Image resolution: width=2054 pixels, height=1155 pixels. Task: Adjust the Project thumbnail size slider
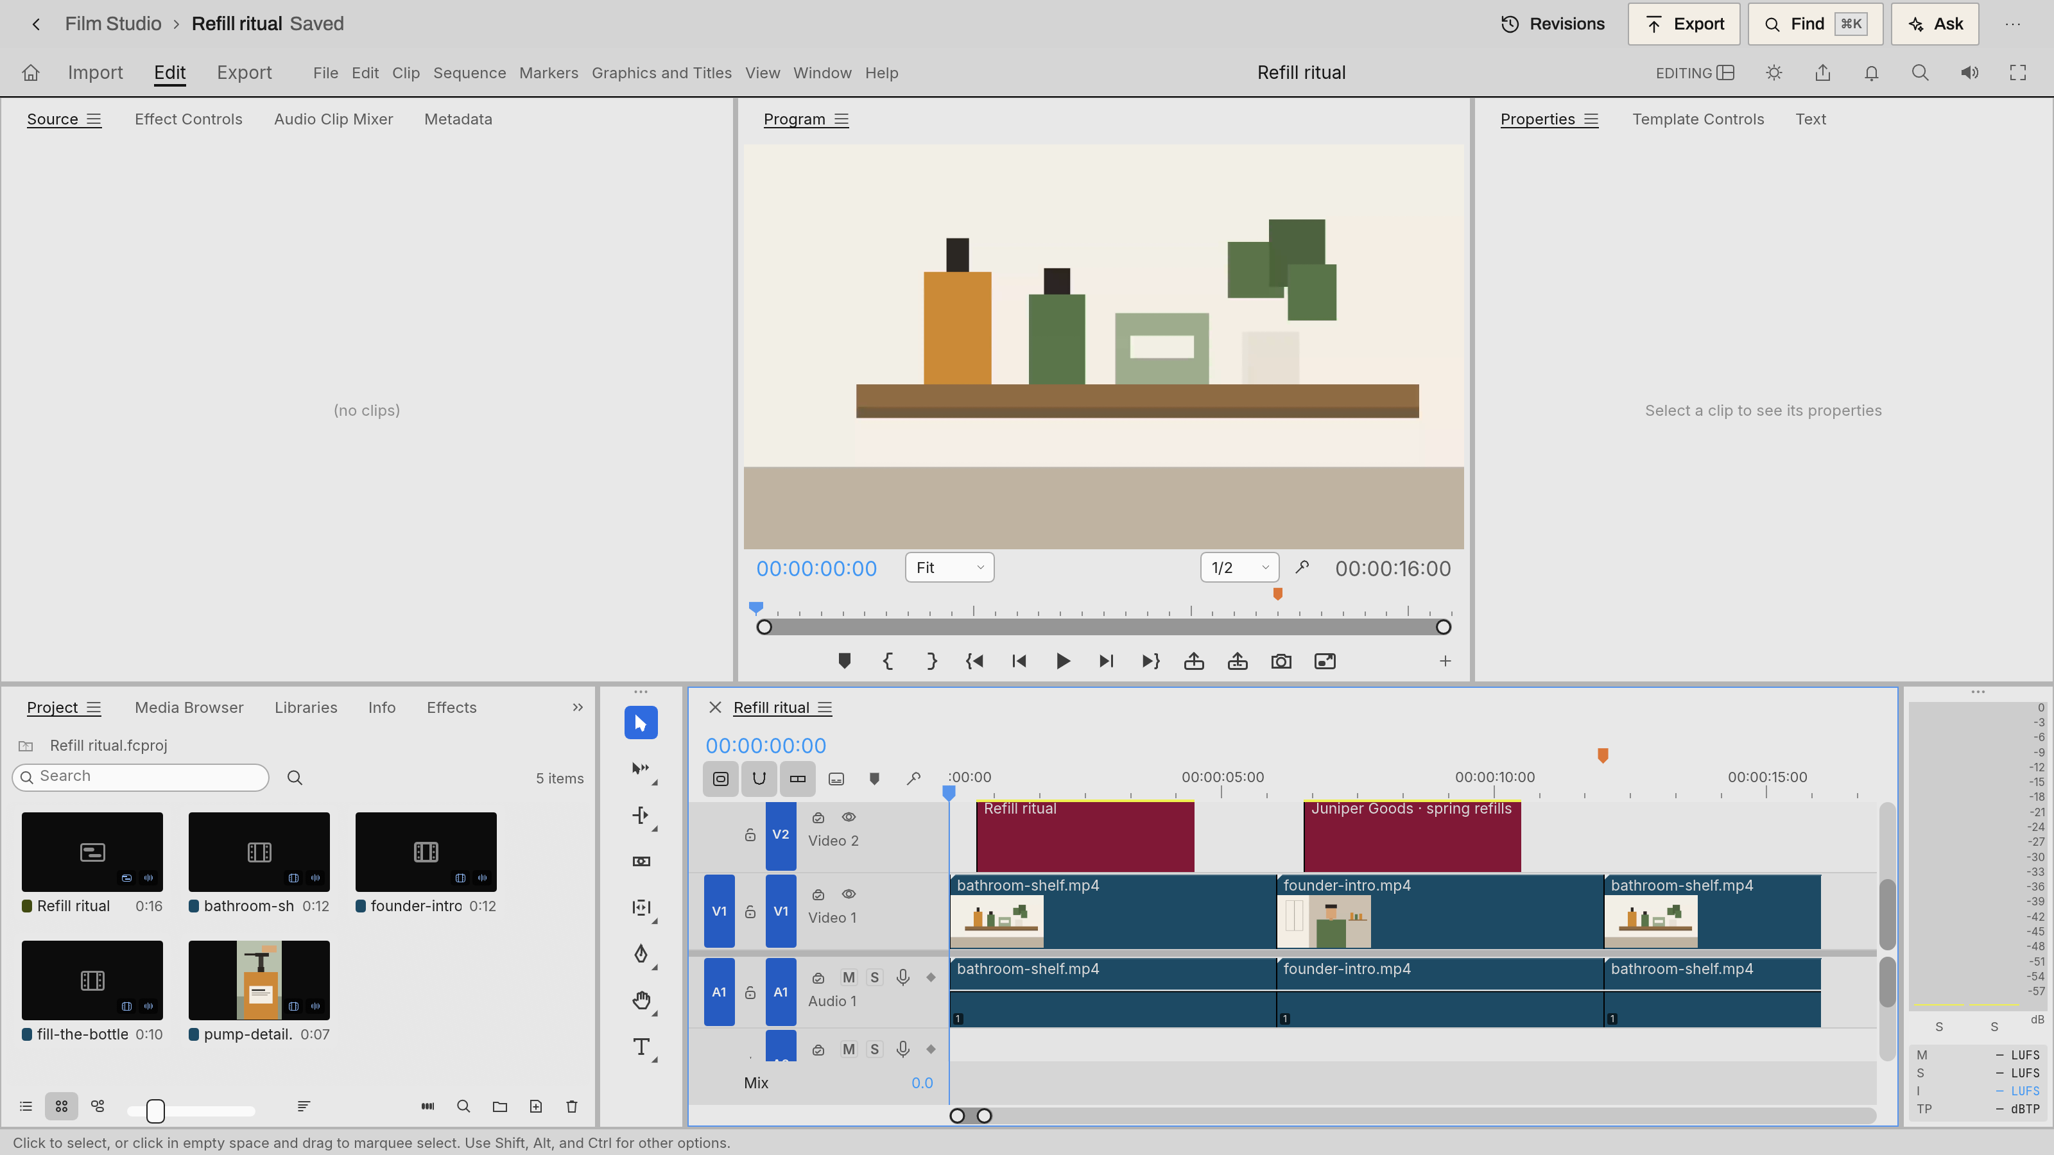pos(155,1110)
